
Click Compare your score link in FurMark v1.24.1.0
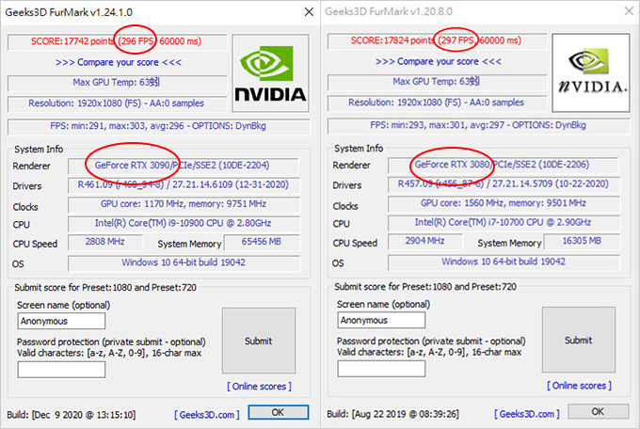click(119, 62)
